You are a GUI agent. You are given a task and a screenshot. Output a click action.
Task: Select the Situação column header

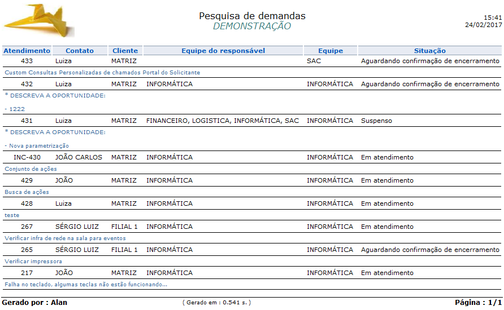pyautogui.click(x=430, y=51)
